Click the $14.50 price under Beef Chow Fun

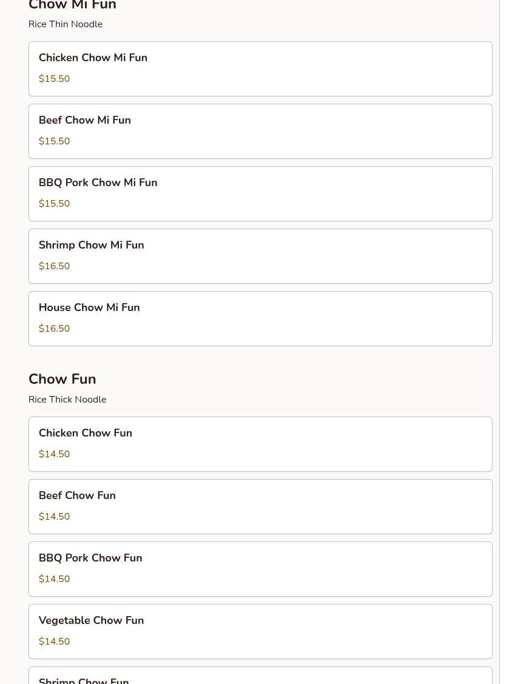click(54, 516)
